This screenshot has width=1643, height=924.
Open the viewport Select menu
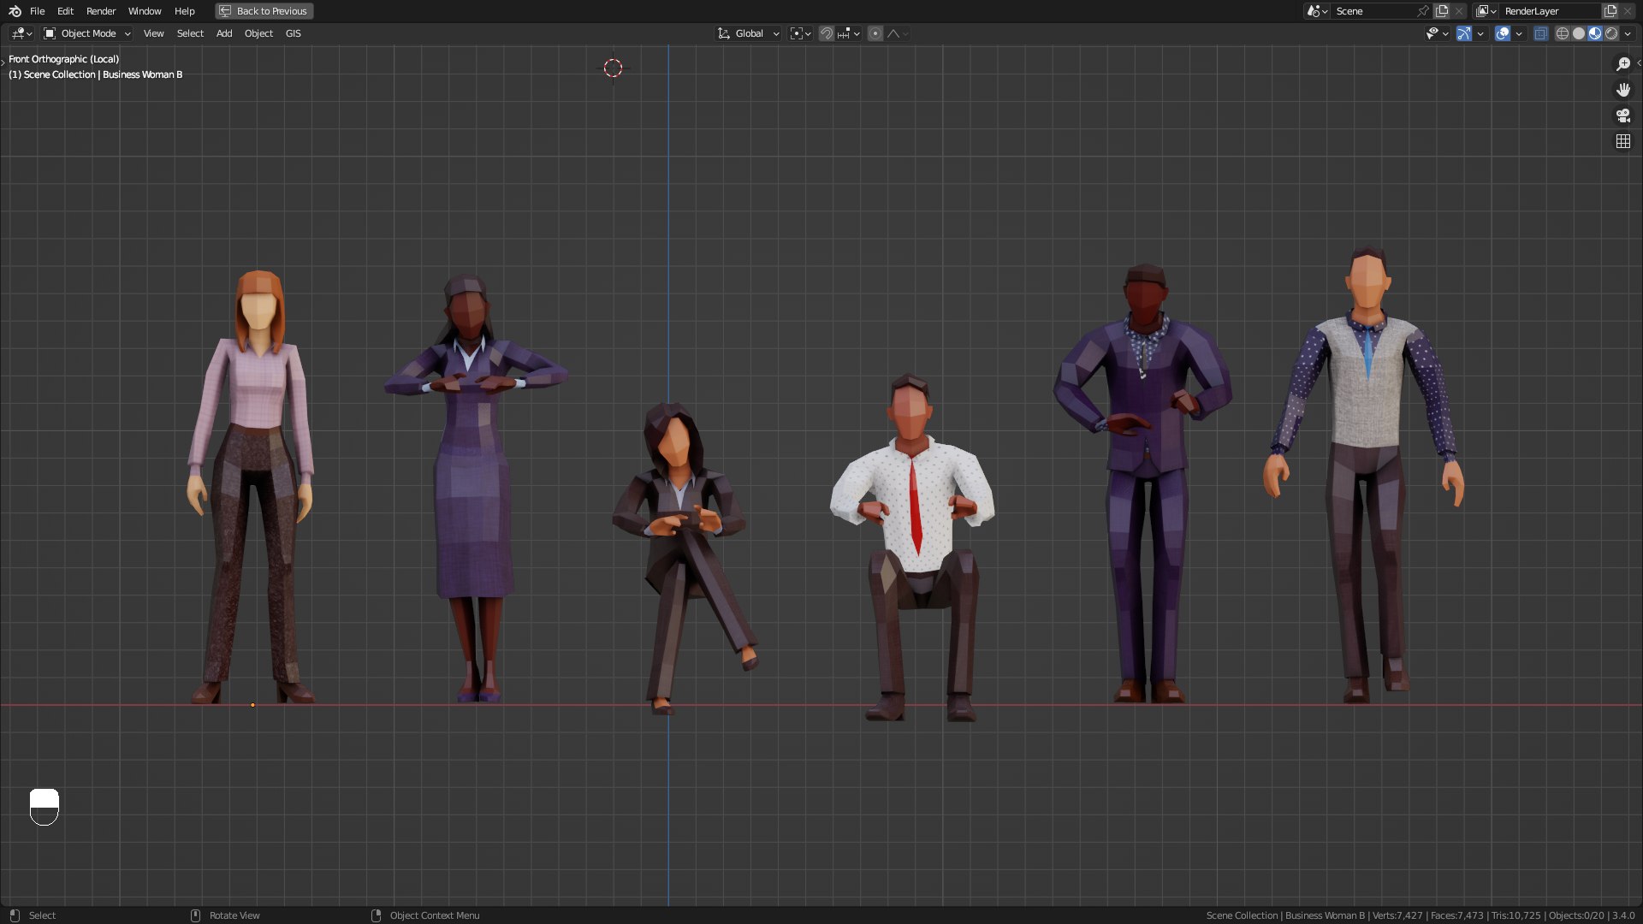pos(190,33)
